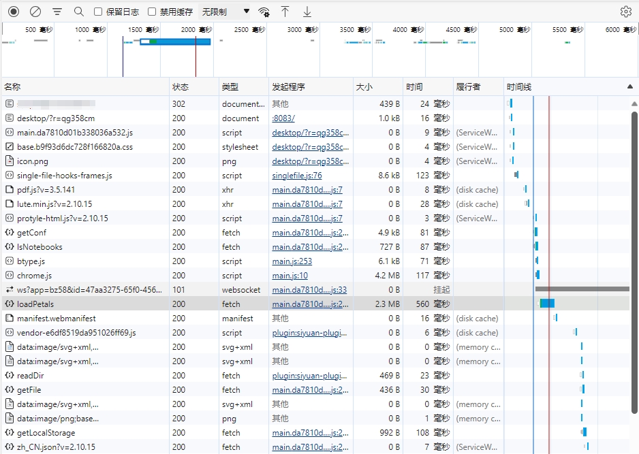
Task: Click the record network log button
Action: coord(14,12)
